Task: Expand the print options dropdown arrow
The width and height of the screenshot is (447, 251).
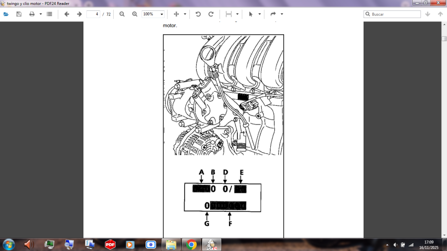Action: pyautogui.click(x=41, y=14)
